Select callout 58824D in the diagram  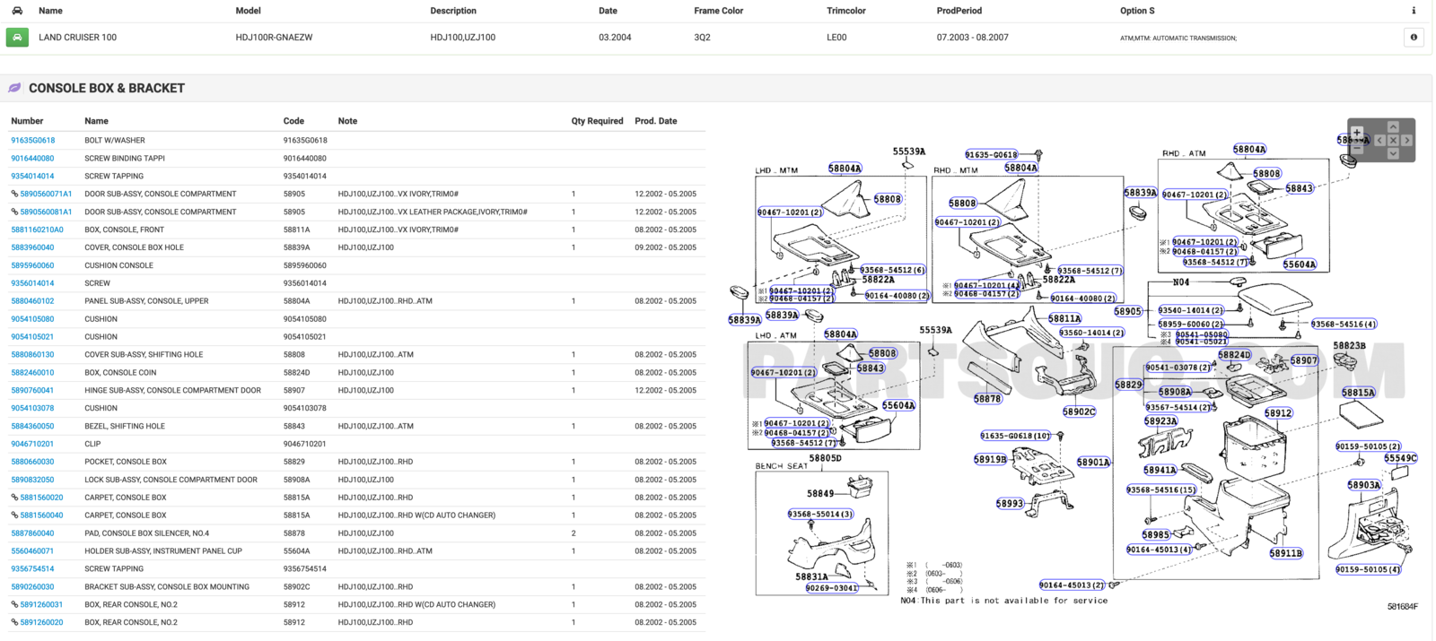[1234, 355]
